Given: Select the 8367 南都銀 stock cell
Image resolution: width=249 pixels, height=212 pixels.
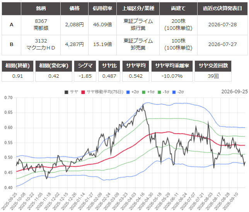Looking at the screenshot, I should click(41, 25).
